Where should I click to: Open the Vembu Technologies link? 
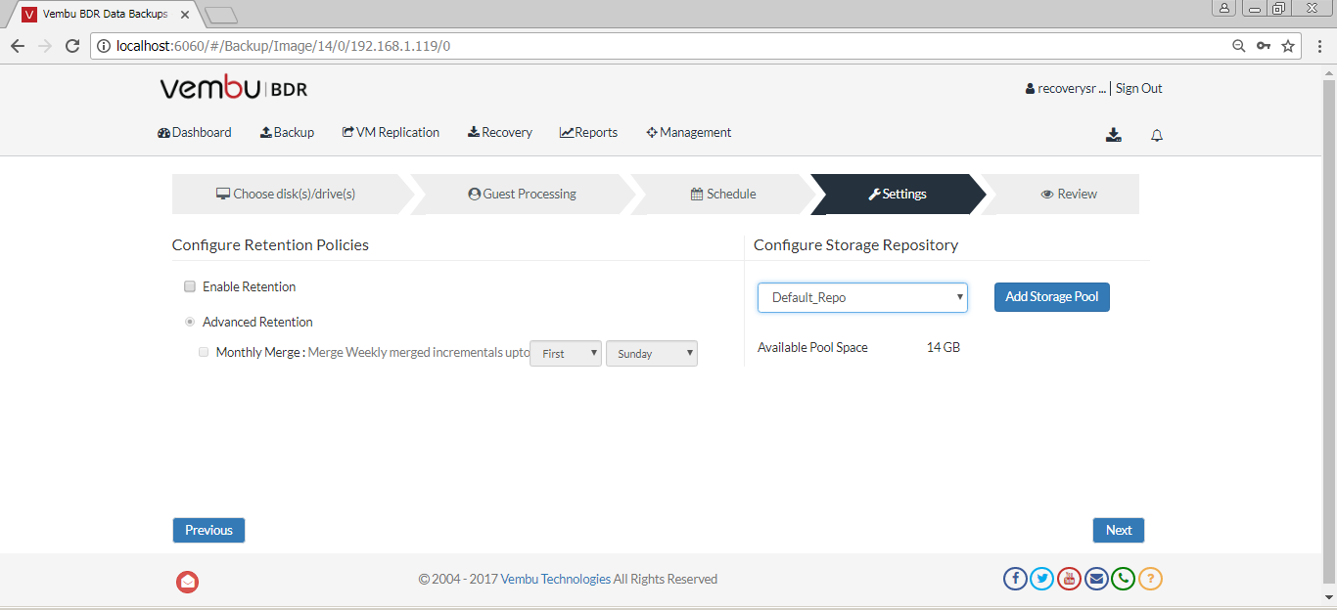[x=556, y=579]
